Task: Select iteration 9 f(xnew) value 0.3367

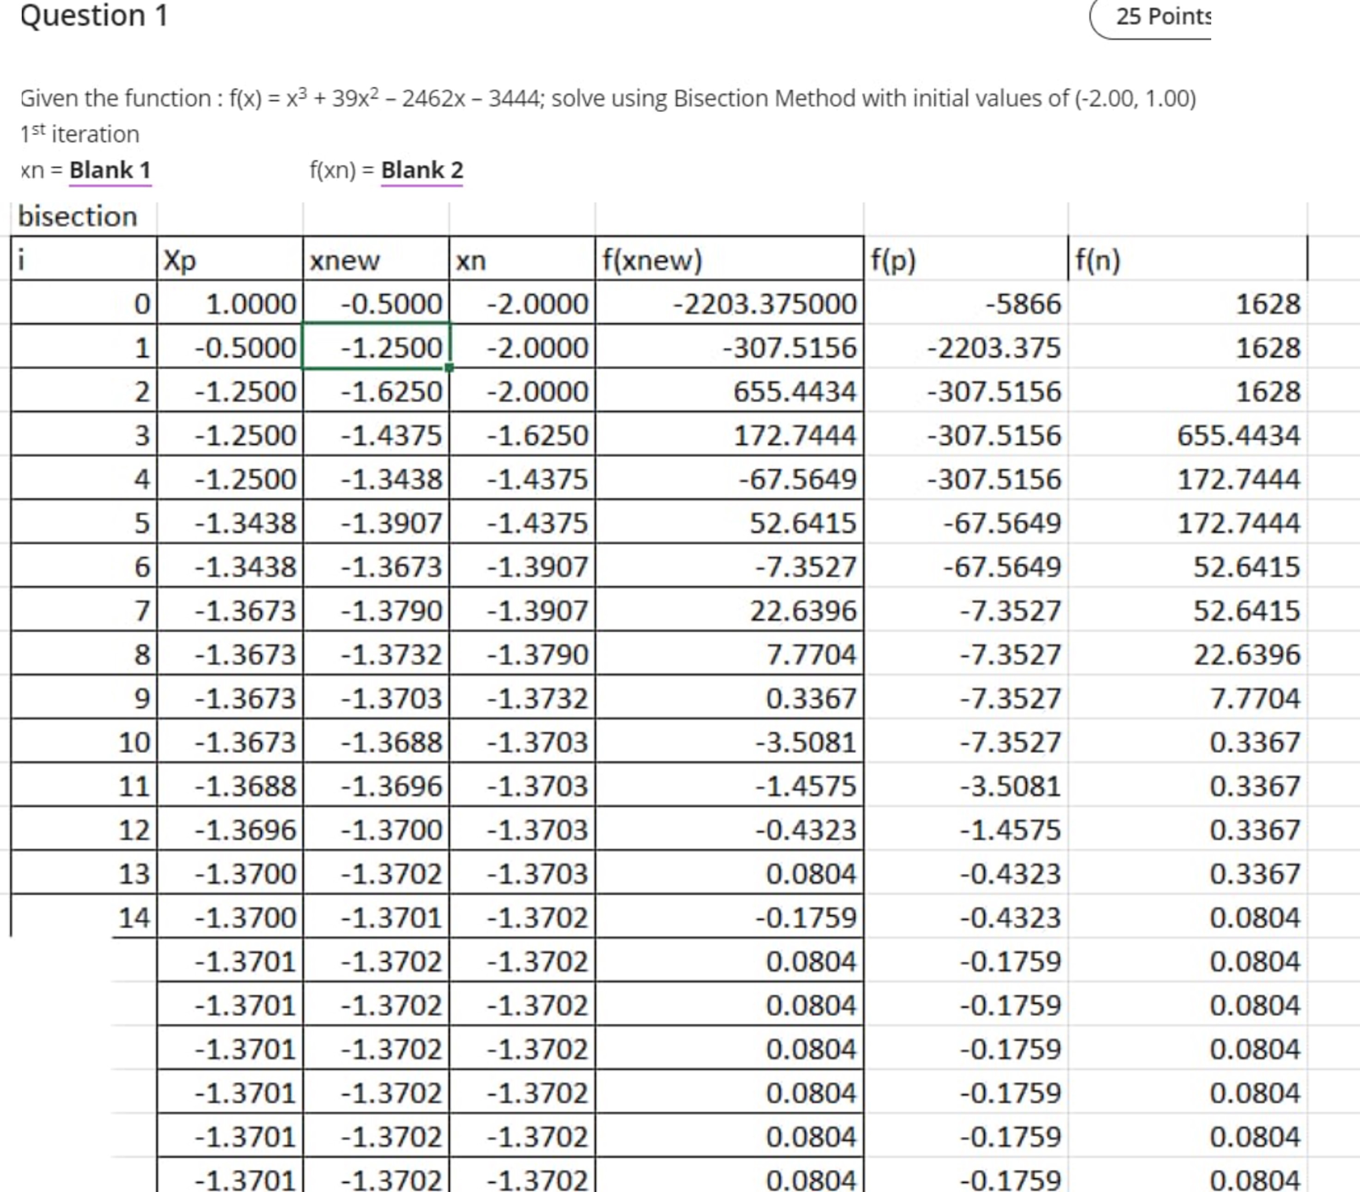Action: click(x=811, y=699)
